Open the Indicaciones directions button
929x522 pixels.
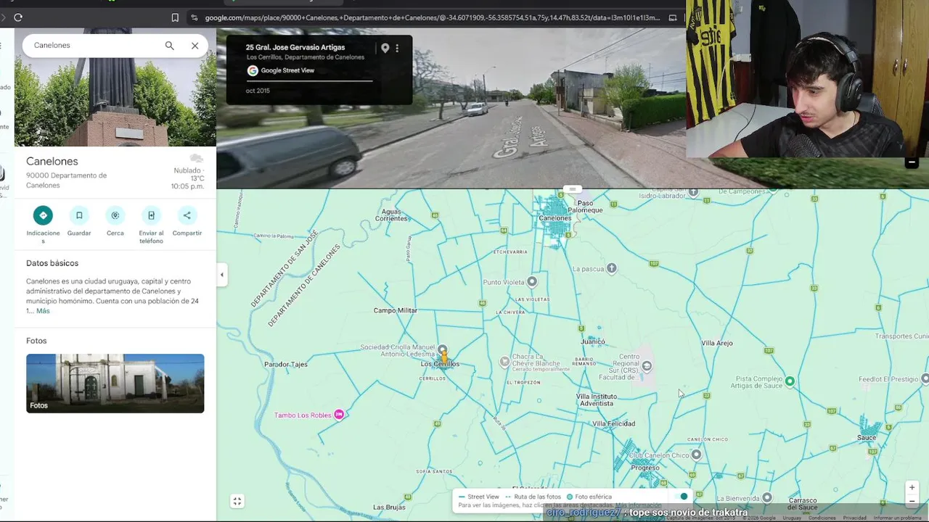[x=43, y=215]
